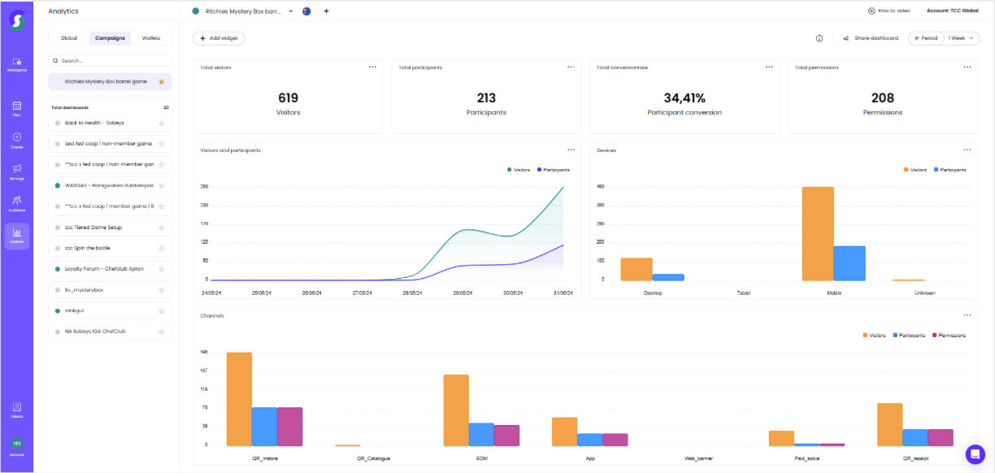Open the Ritchies Mystery Box barrel game dashboard
Screen dimensions: 995x473
tap(110, 82)
